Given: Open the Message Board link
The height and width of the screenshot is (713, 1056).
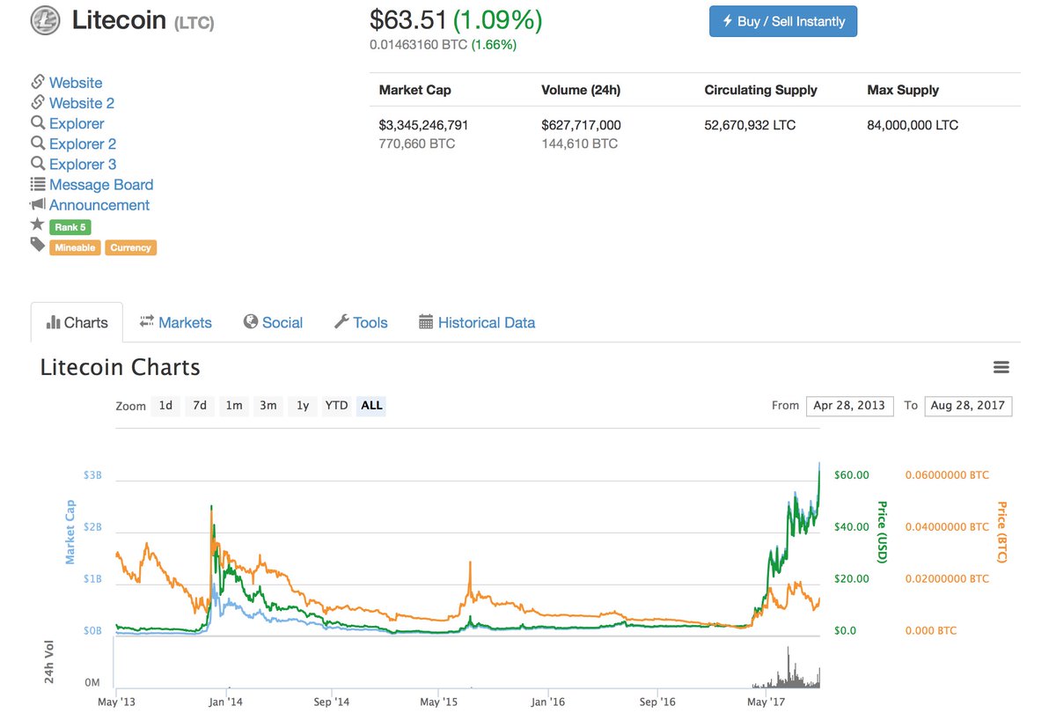Looking at the screenshot, I should click(x=101, y=185).
